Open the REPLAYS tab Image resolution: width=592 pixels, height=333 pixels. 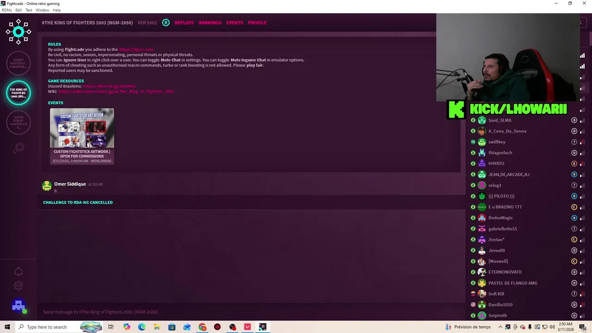click(x=184, y=23)
